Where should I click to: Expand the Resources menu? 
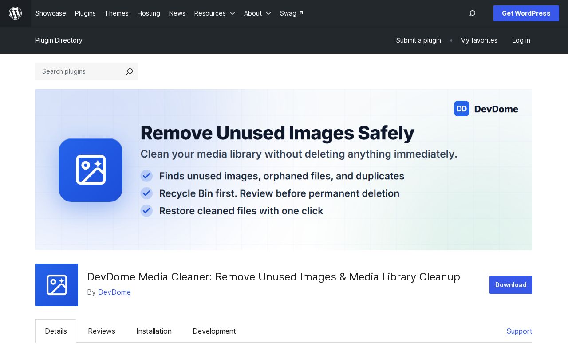[215, 13]
